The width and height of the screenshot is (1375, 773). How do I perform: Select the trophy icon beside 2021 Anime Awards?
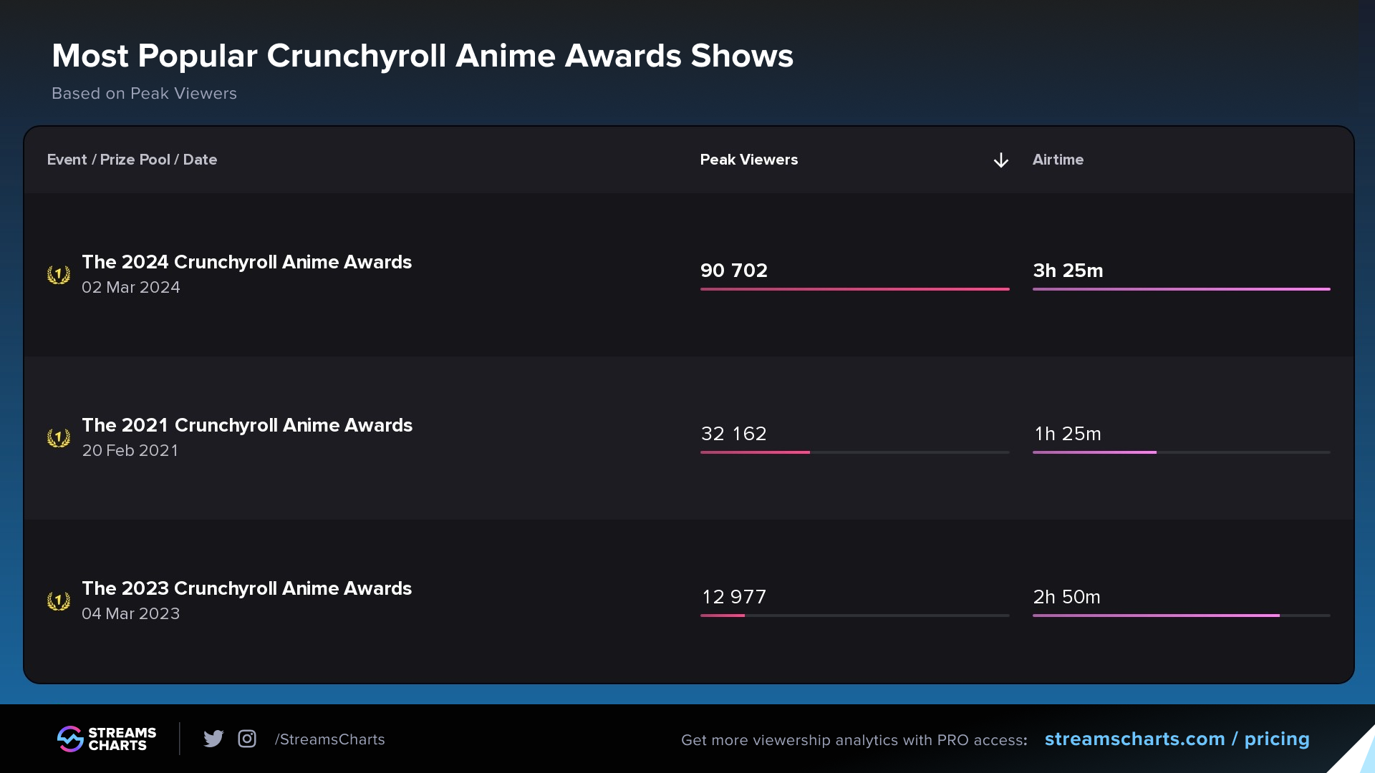pyautogui.click(x=59, y=437)
